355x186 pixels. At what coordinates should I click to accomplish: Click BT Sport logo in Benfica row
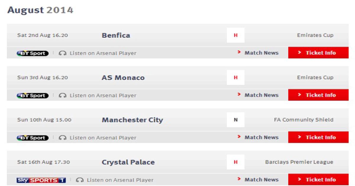[x=33, y=53]
